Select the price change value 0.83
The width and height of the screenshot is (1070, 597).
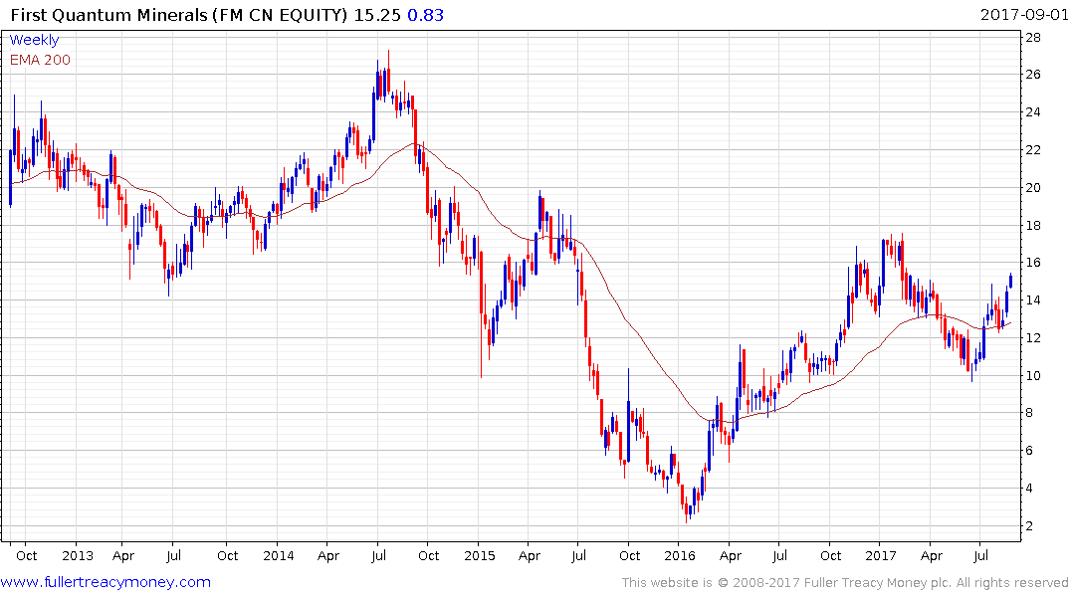pyautogui.click(x=425, y=14)
